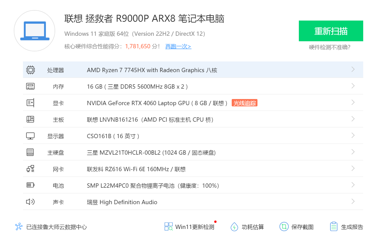Expand the 处理器 row chevron

click(x=353, y=69)
